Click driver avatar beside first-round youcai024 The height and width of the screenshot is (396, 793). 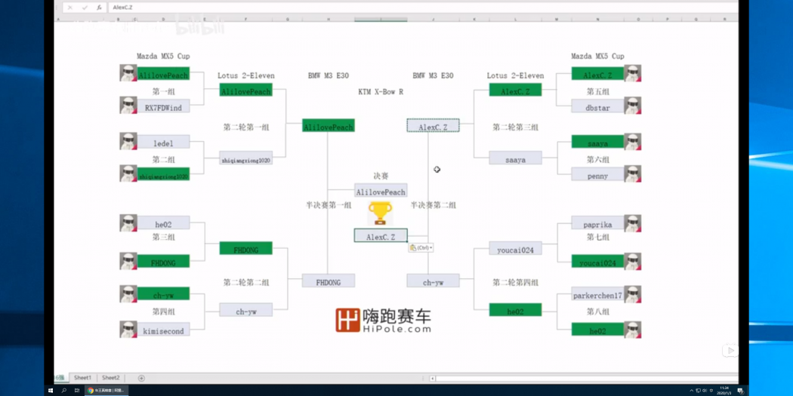point(633,261)
